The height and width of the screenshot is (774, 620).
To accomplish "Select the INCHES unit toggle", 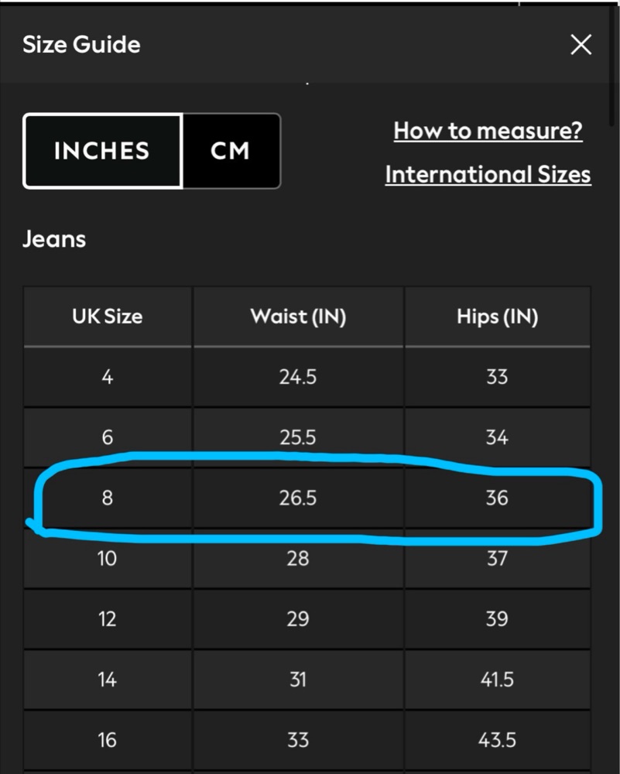I will tap(102, 151).
